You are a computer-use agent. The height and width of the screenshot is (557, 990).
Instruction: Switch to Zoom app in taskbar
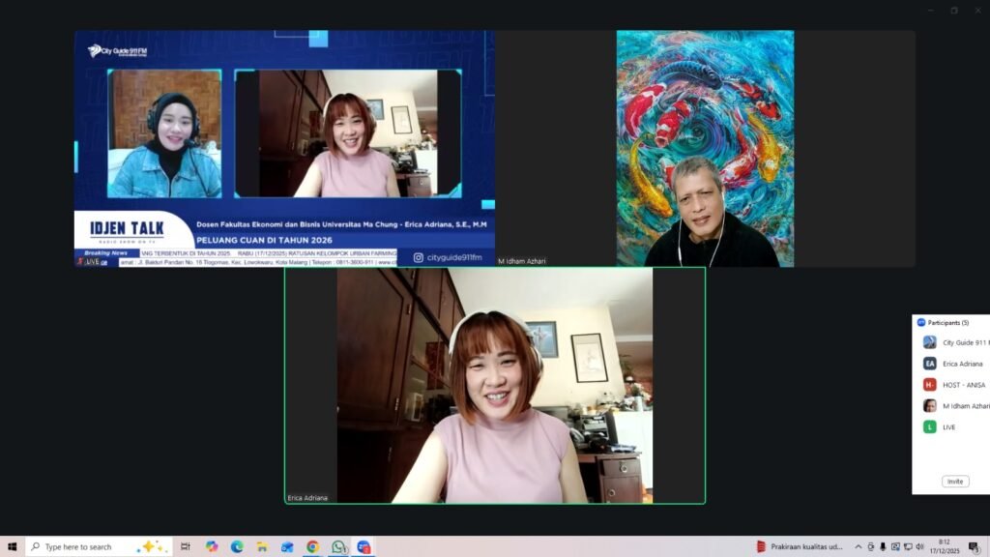tap(364, 546)
